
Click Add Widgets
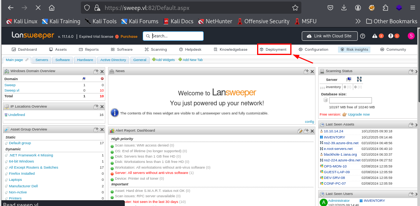pyautogui.click(x=163, y=60)
